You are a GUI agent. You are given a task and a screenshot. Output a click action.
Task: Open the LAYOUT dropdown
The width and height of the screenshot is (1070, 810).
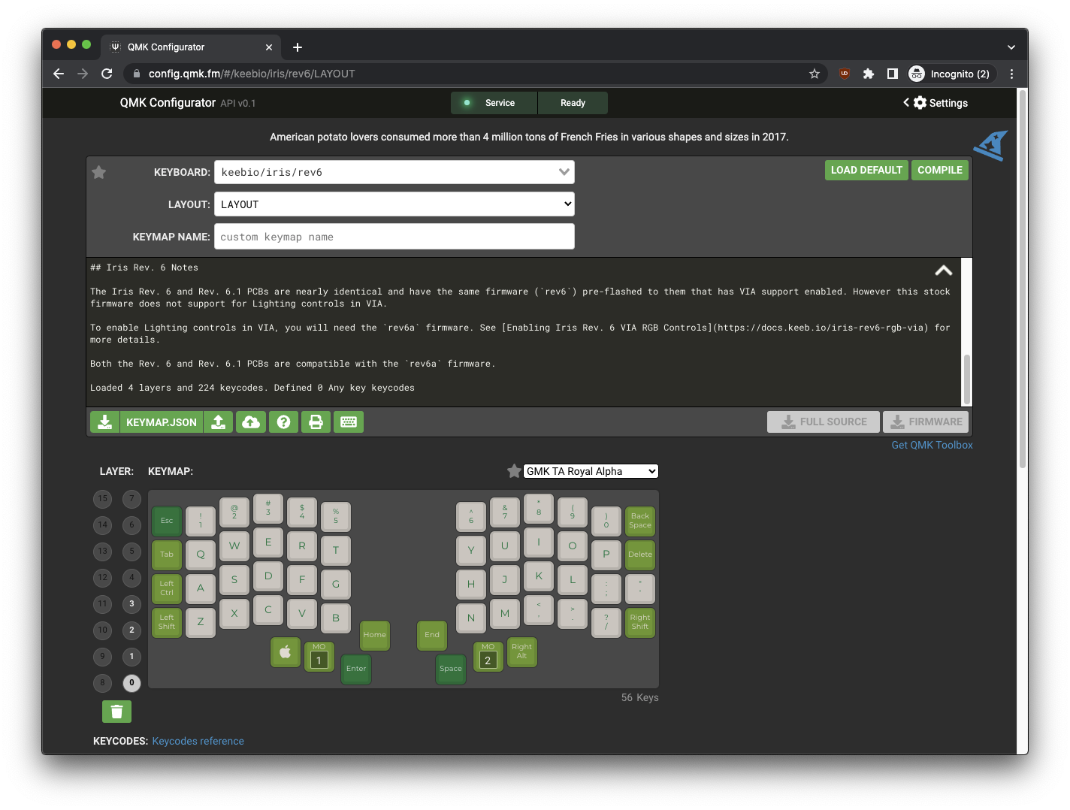pyautogui.click(x=394, y=204)
